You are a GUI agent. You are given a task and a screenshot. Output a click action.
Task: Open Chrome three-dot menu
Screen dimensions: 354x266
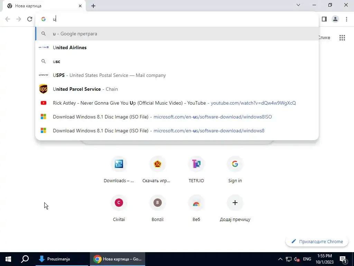(346, 19)
